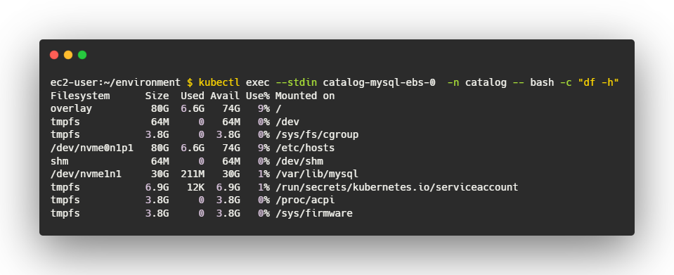Click the quoted "df -h" argument
The width and height of the screenshot is (674, 275).
click(598, 82)
